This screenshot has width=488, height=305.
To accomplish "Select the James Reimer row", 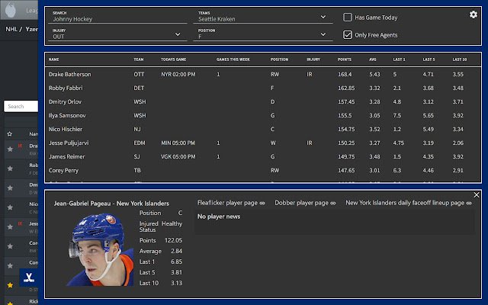I will pyautogui.click(x=263, y=156).
